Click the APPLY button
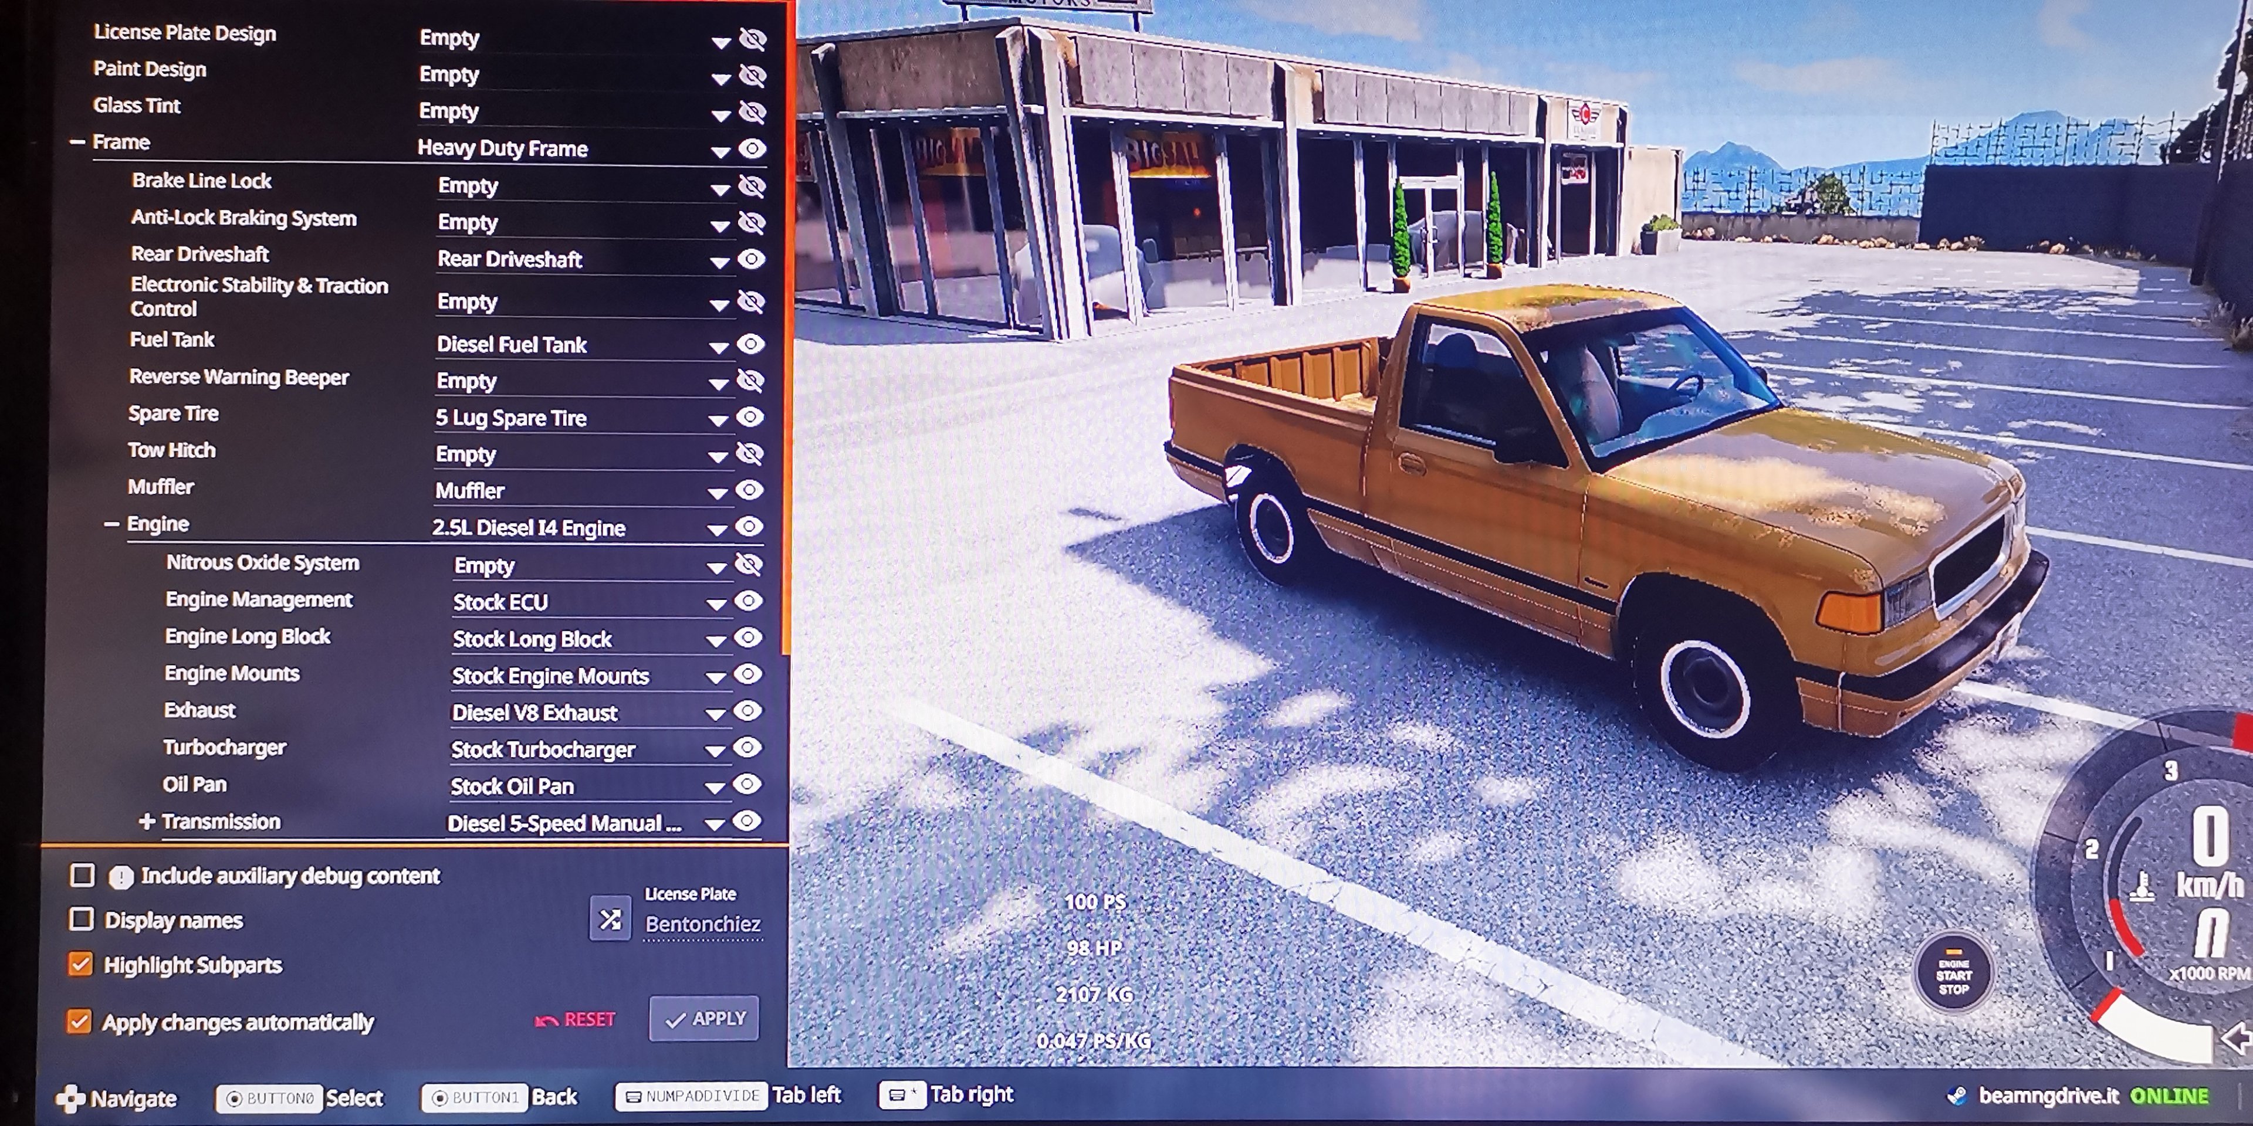The height and width of the screenshot is (1126, 2253). click(x=704, y=1019)
